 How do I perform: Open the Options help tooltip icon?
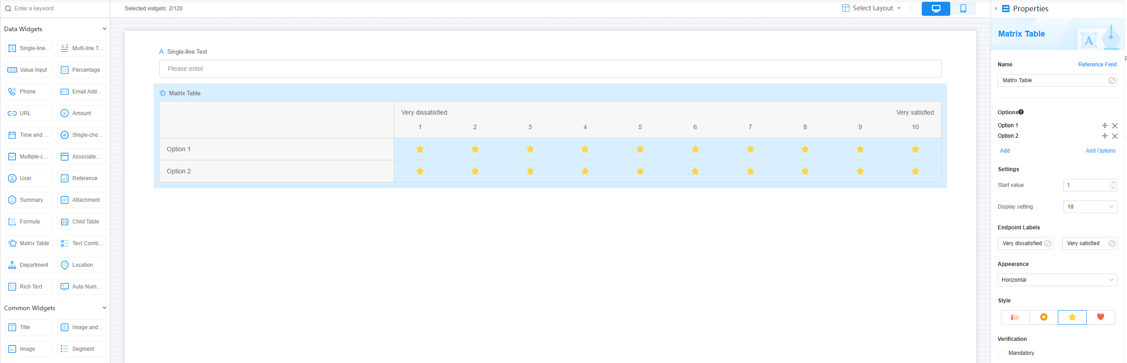[x=1021, y=112]
